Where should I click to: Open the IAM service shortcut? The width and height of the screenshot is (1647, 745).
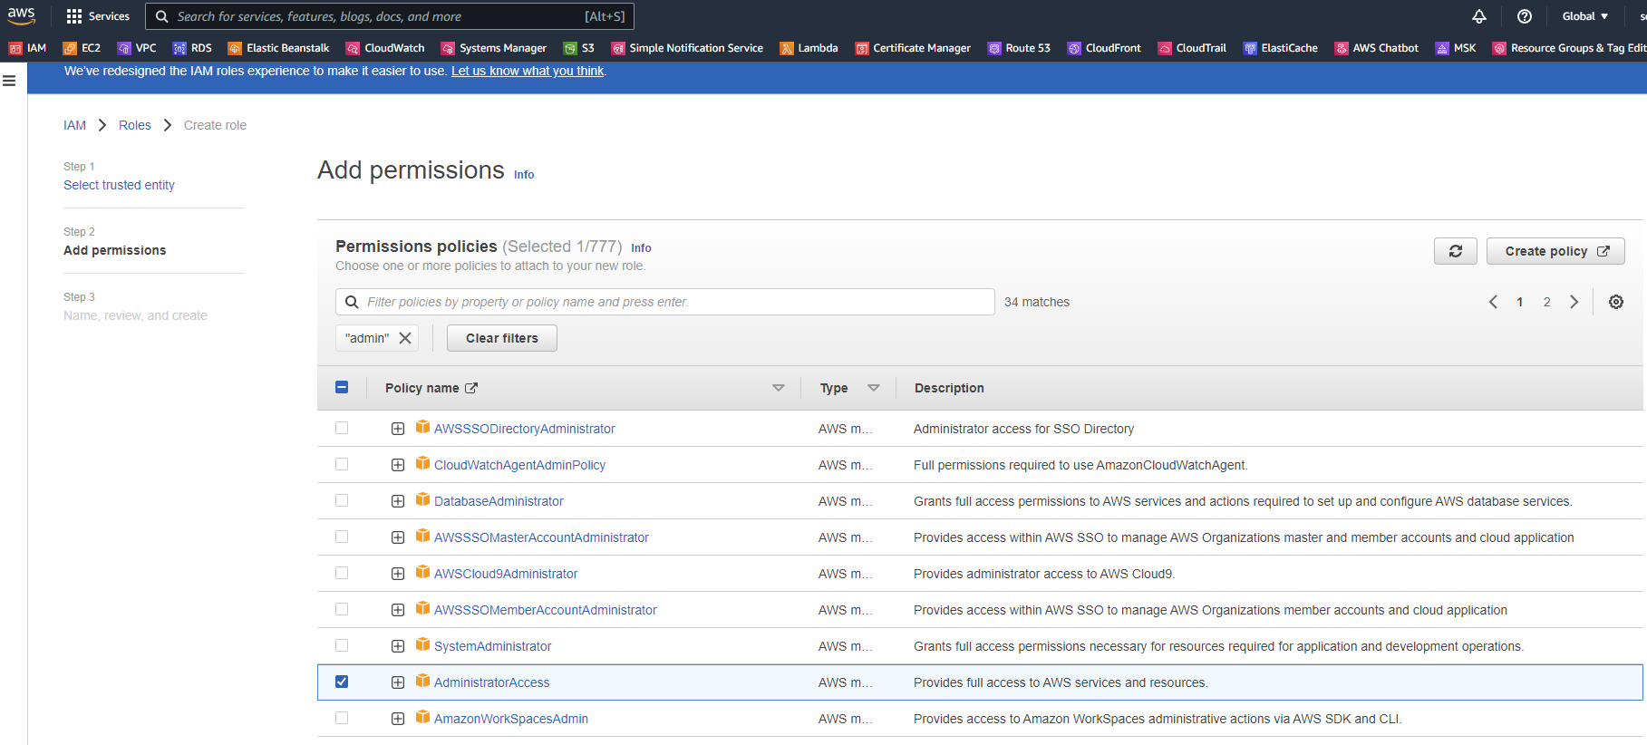[x=28, y=48]
